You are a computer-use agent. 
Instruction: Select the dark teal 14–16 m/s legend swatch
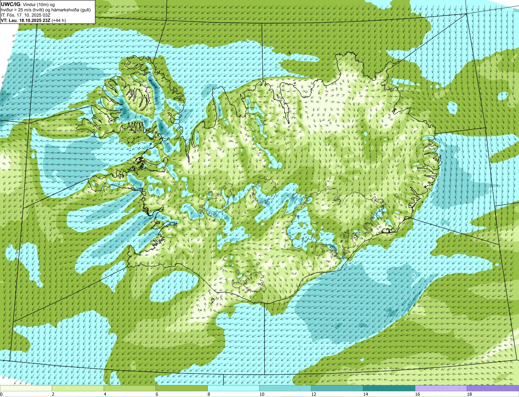point(389,388)
